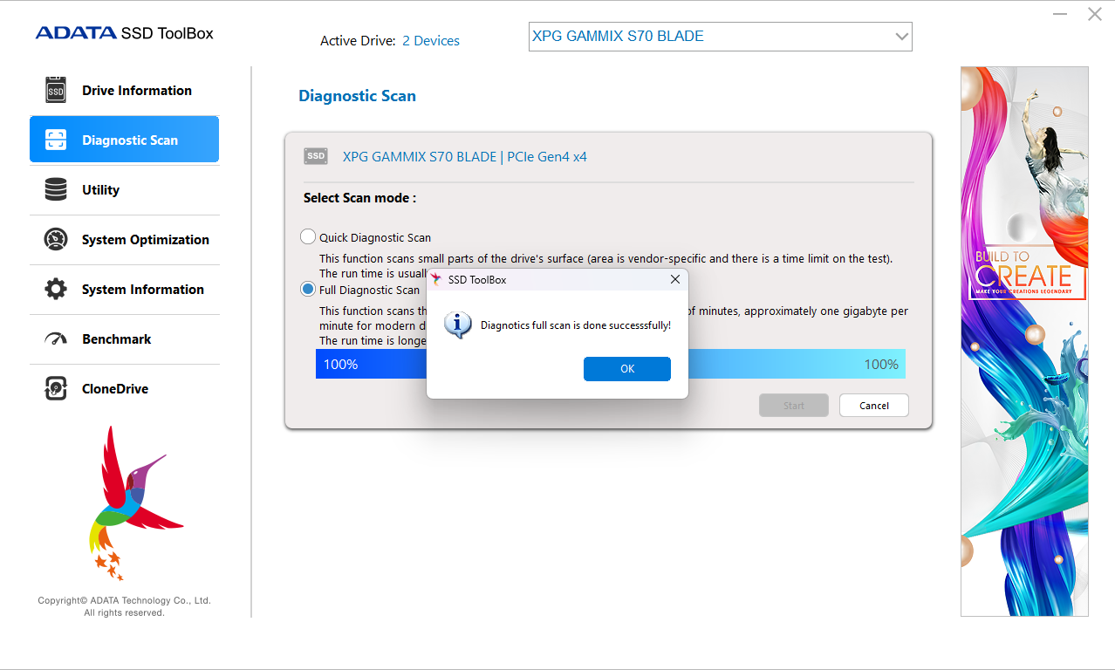1115x670 pixels.
Task: Open the XPG GAMMIX S70 BLADE drive dropdown
Action: click(721, 37)
